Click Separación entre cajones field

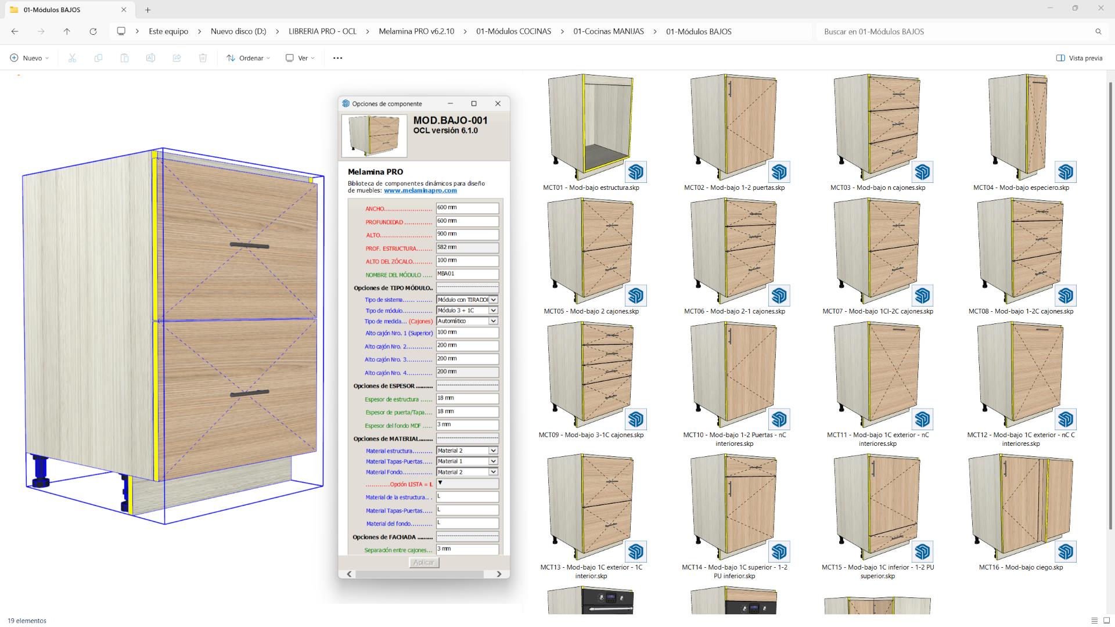click(467, 549)
